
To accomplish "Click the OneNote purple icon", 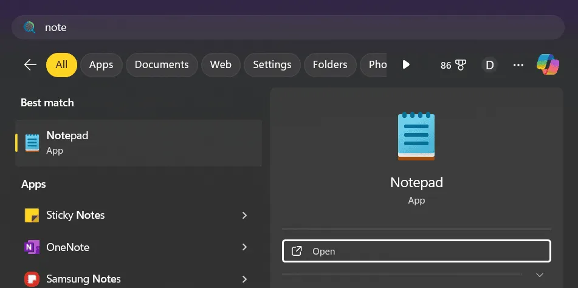I will coord(32,247).
